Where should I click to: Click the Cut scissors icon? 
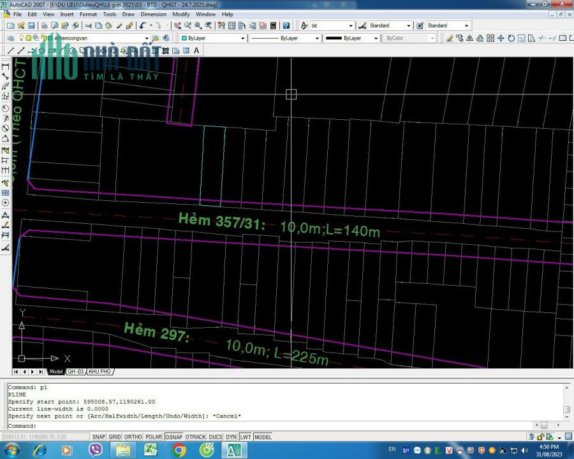[89, 25]
